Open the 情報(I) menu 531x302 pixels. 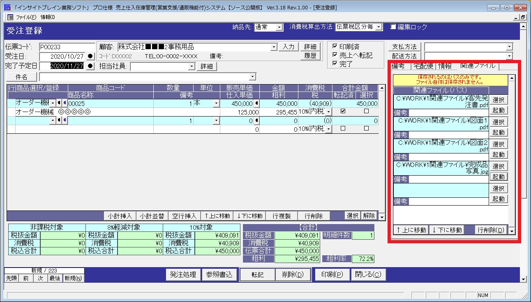tap(48, 17)
